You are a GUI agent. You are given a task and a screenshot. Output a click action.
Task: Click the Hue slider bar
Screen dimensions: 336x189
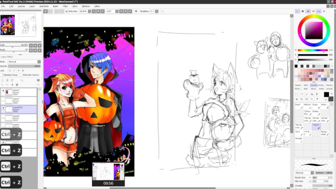313,50
